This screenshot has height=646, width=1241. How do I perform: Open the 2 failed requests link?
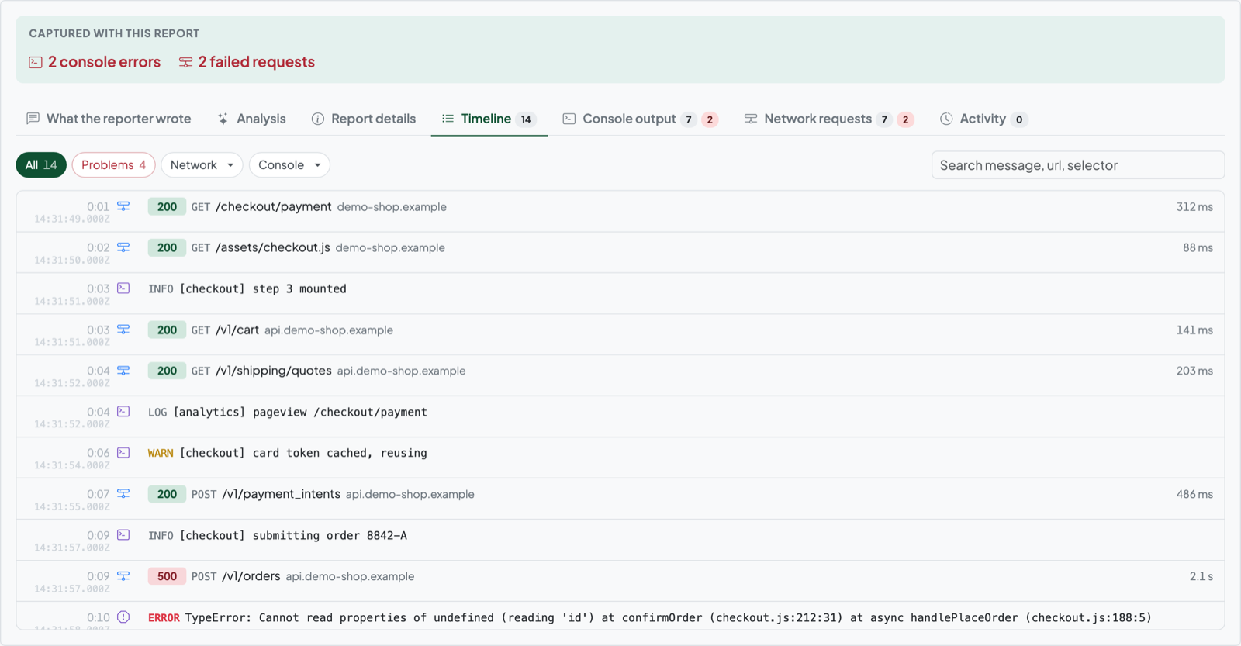click(247, 62)
